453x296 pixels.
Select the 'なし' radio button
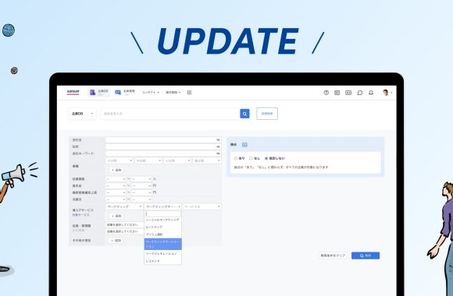click(251, 158)
